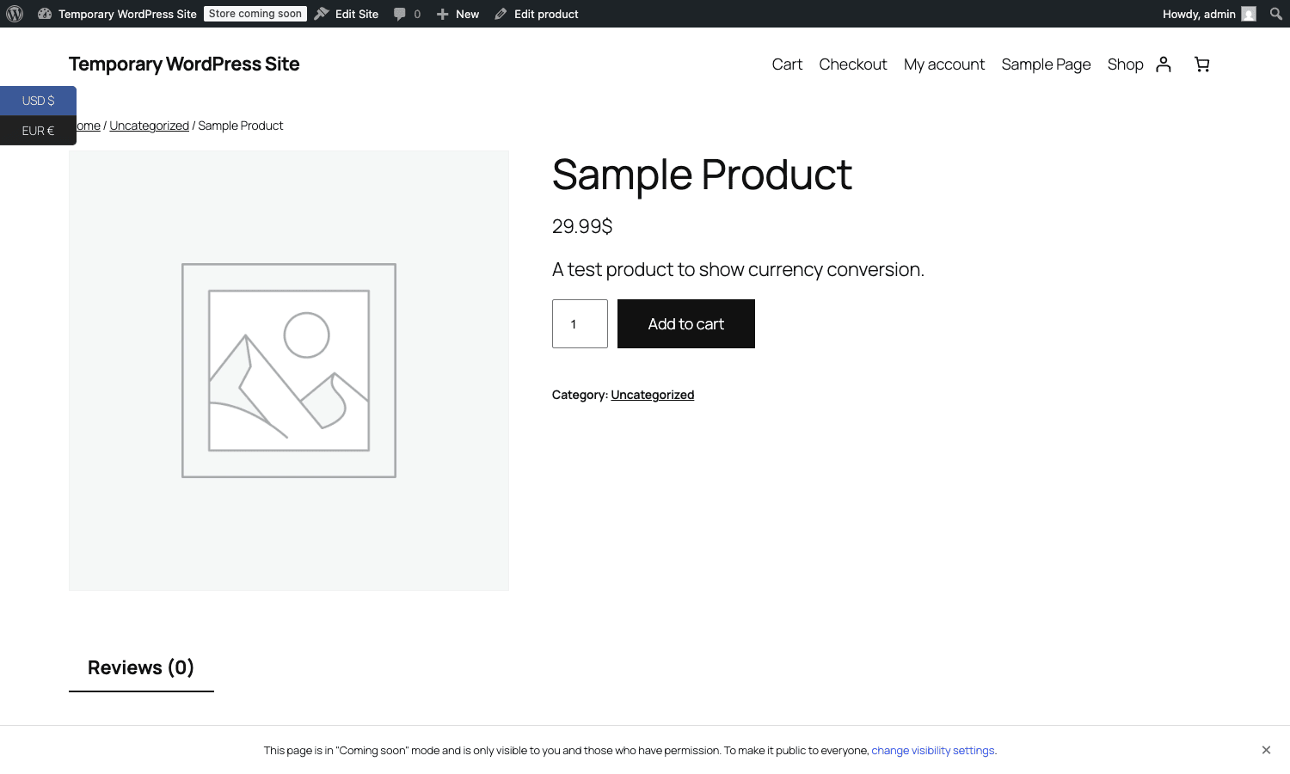Click the 29.99$ price text
The image size is (1290, 774).
pos(582,226)
